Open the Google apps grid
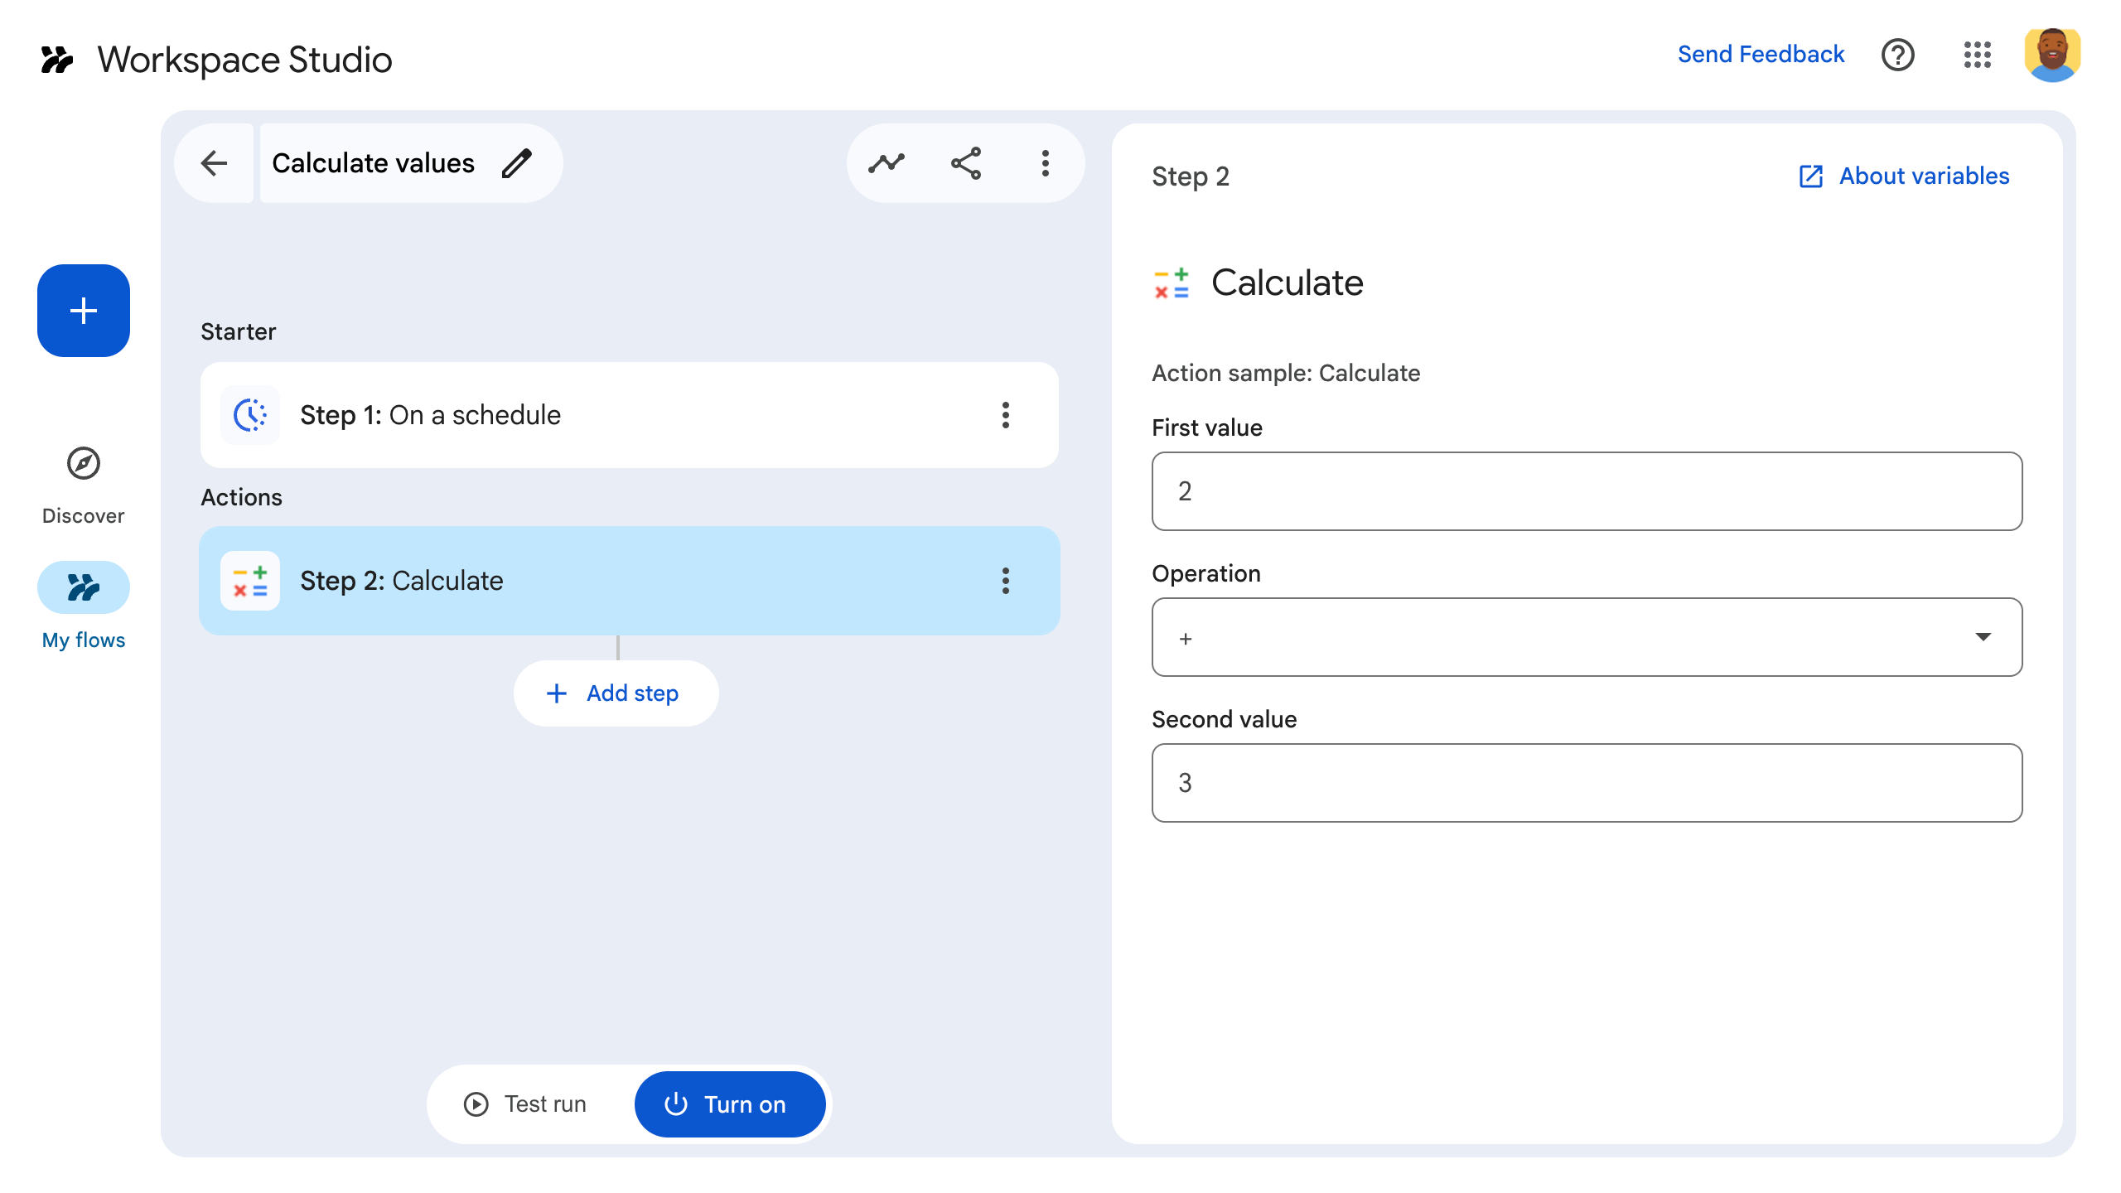Image resolution: width=2121 pixels, height=1193 pixels. [x=1978, y=55]
